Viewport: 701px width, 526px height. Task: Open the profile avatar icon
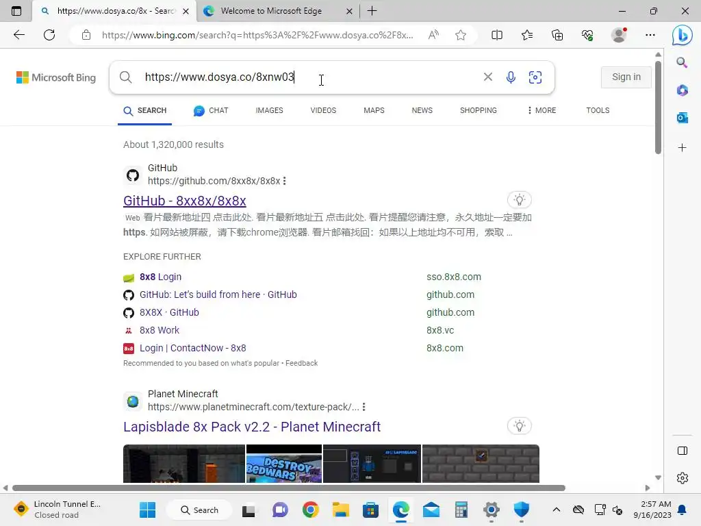619,35
